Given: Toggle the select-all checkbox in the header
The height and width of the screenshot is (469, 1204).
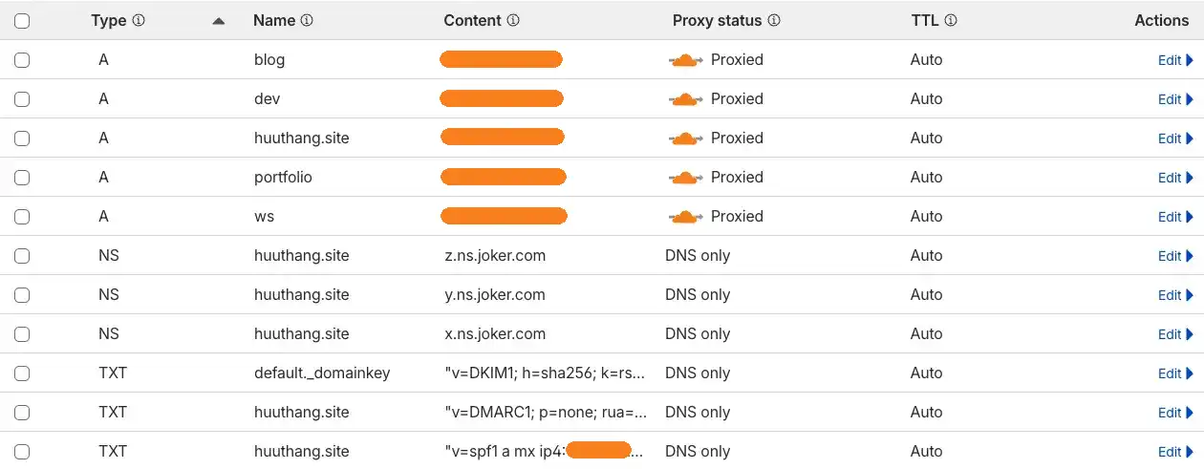Looking at the screenshot, I should 22,21.
